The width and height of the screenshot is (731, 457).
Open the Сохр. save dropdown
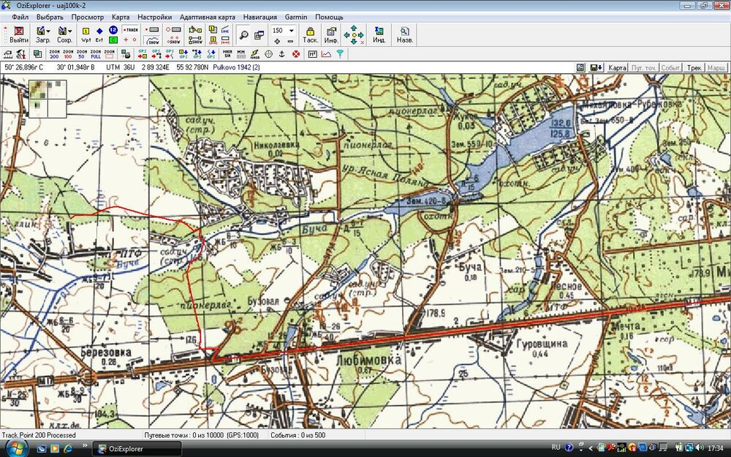65,34
